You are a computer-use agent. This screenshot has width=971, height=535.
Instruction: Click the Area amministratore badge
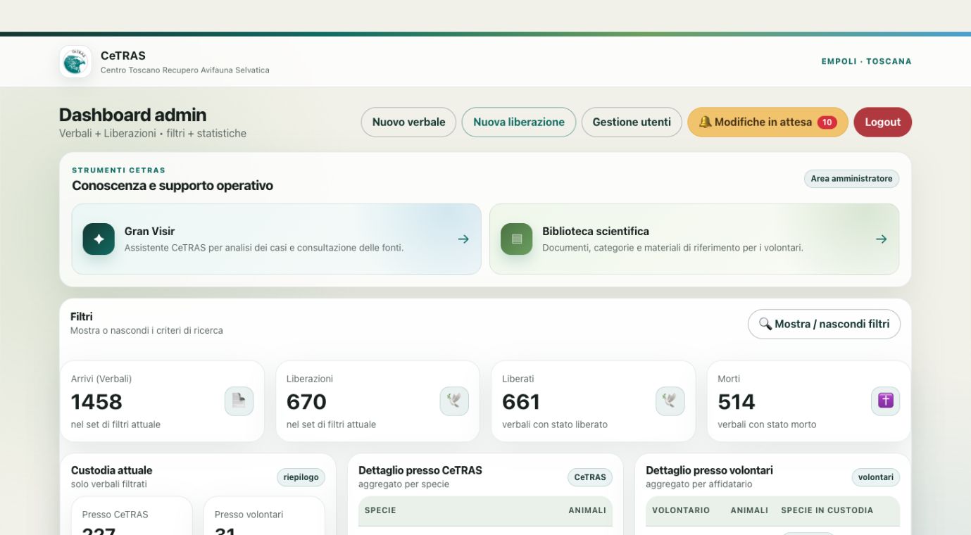[851, 179]
